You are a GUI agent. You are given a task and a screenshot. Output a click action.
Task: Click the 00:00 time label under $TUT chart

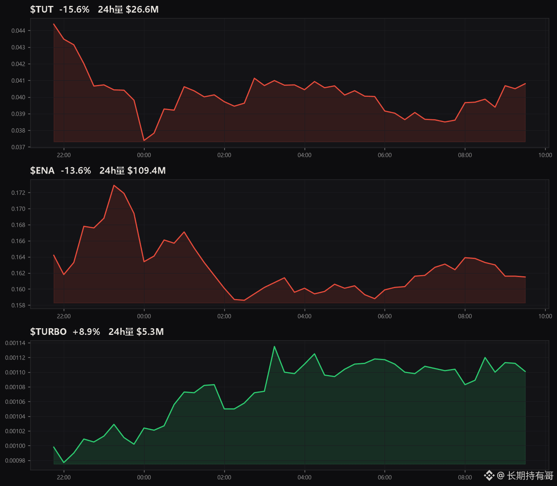[x=144, y=155]
